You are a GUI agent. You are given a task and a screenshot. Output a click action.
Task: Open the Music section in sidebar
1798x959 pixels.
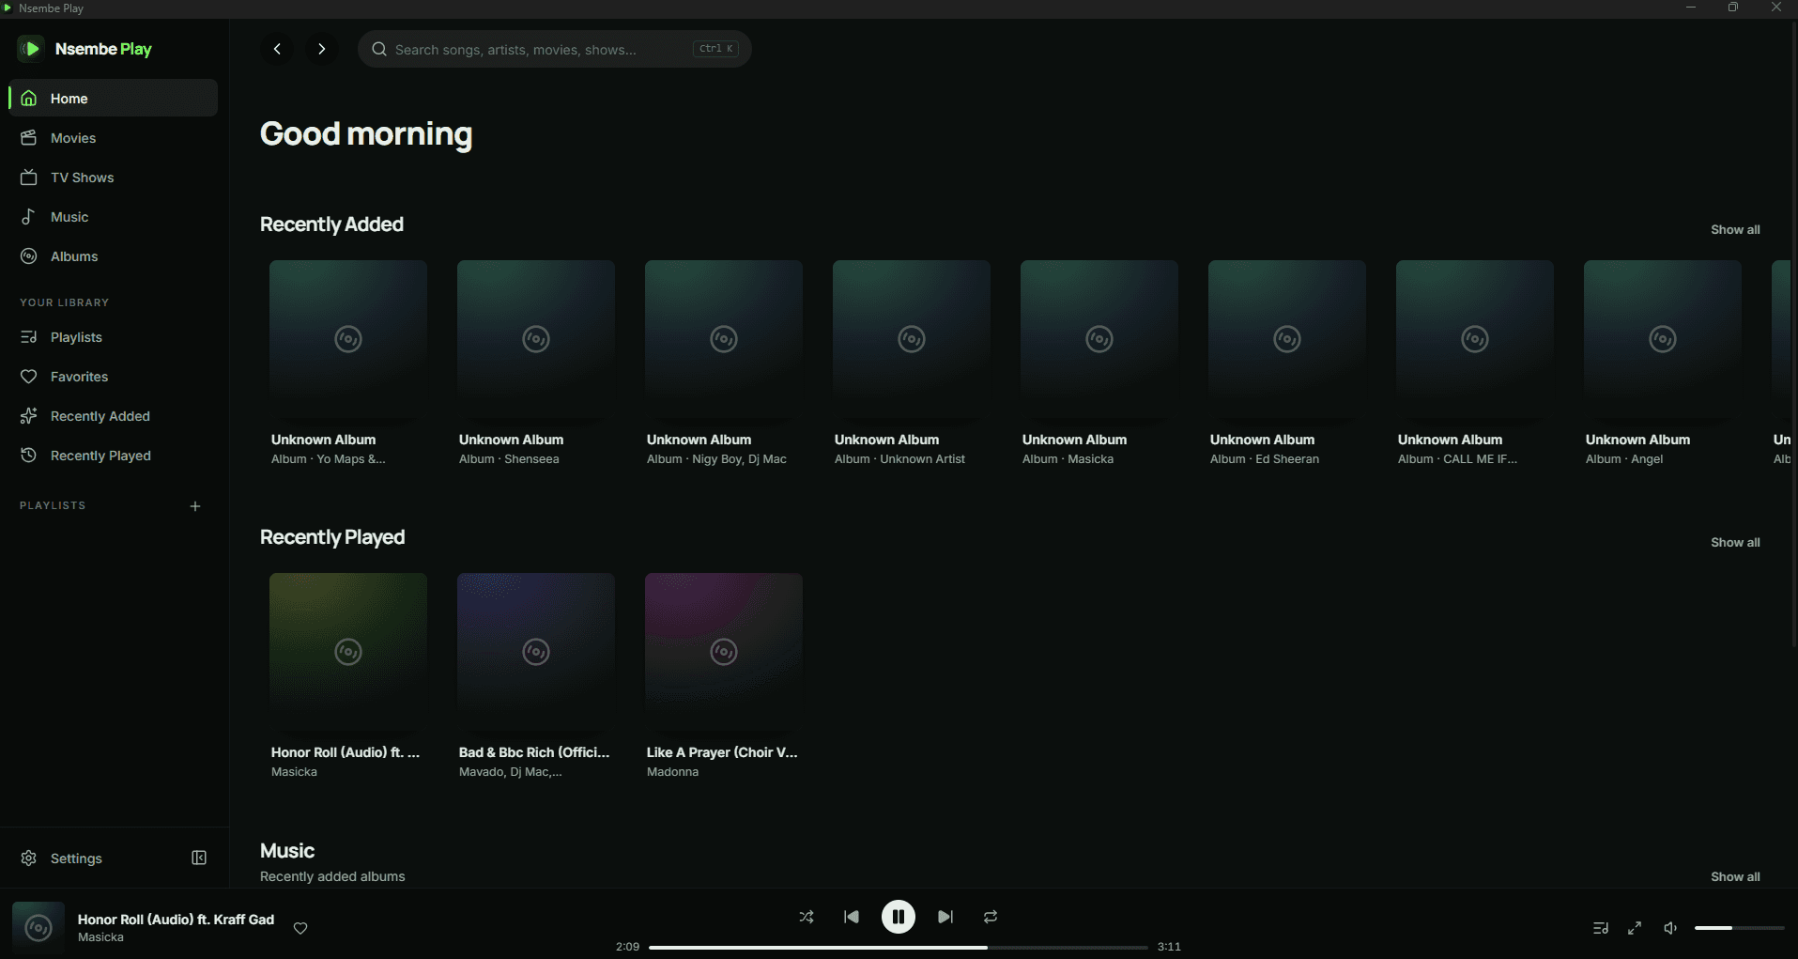point(114,217)
